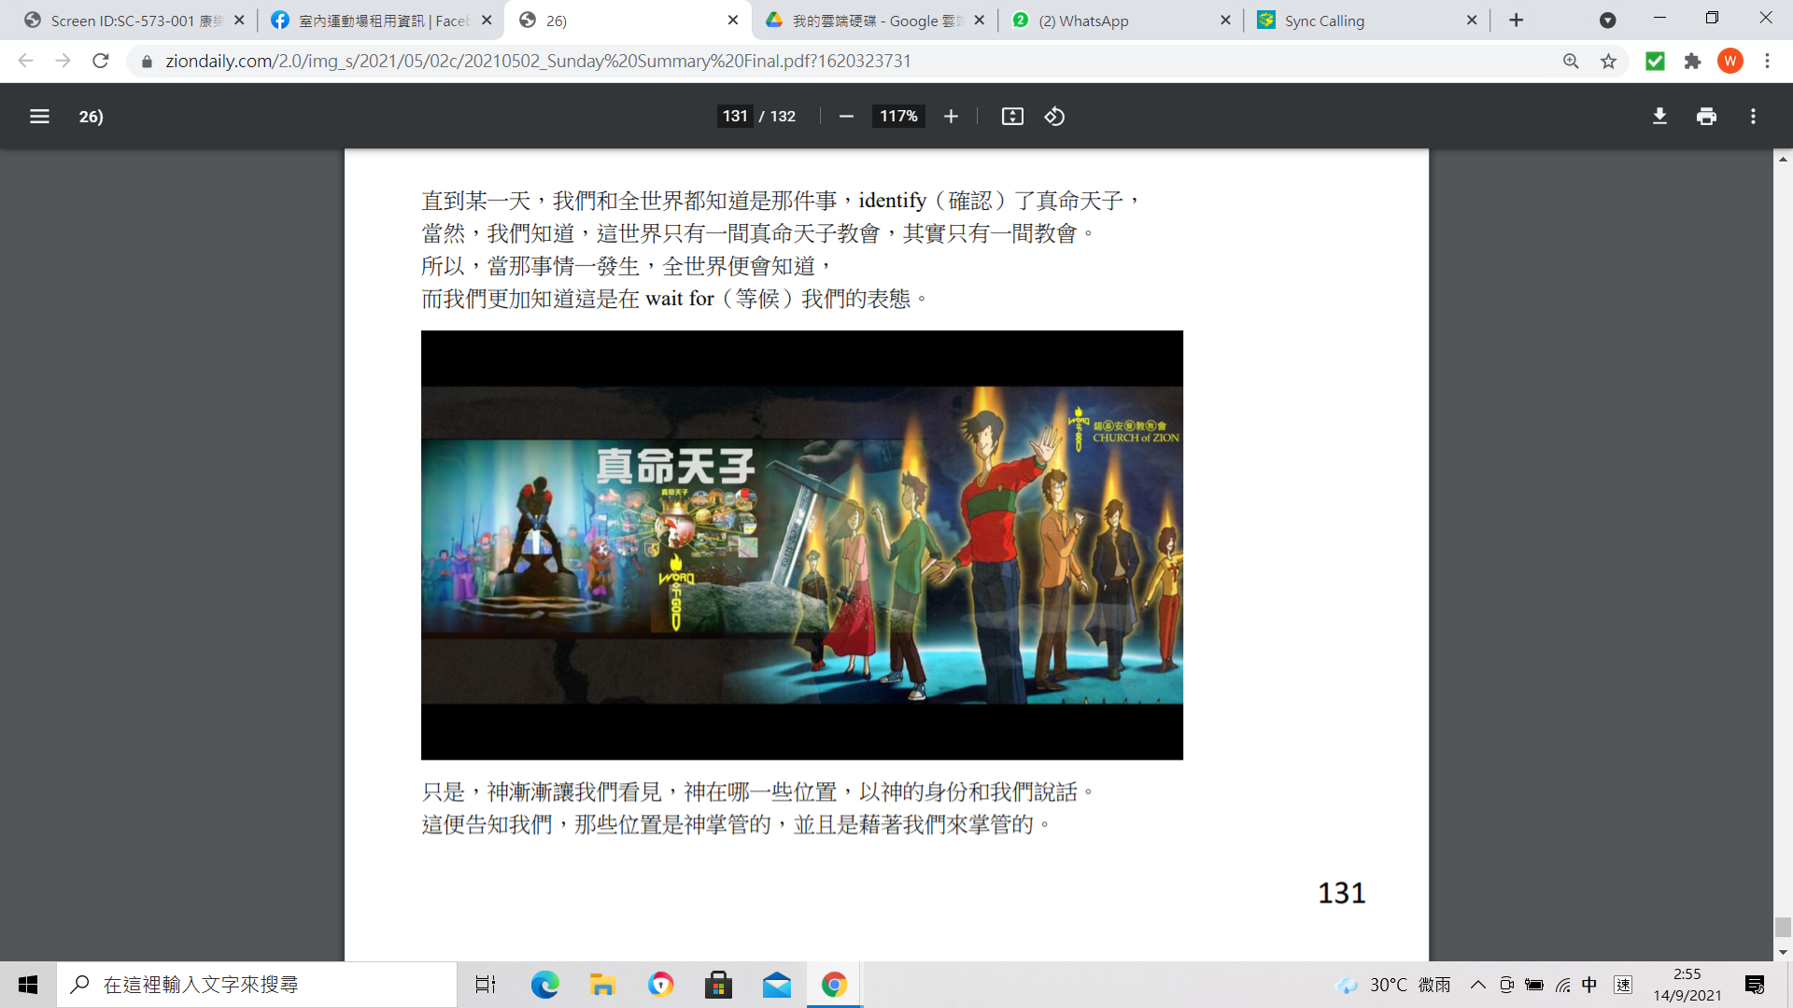Click the vertical scrollbar thumb
Viewport: 1793px width, 1008px height.
(x=1783, y=927)
